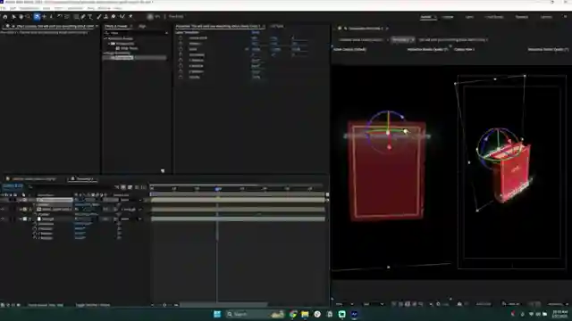Screen dimensions: 572x321
Task: Open the composition magnification dropdown
Action: tap(344, 304)
